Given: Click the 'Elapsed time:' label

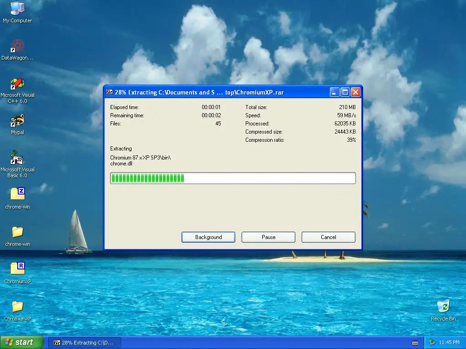Looking at the screenshot, I should point(124,107).
